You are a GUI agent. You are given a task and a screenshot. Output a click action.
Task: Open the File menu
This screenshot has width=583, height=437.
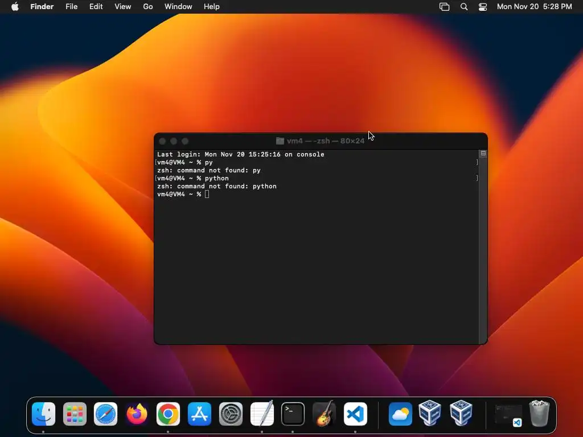[71, 7]
